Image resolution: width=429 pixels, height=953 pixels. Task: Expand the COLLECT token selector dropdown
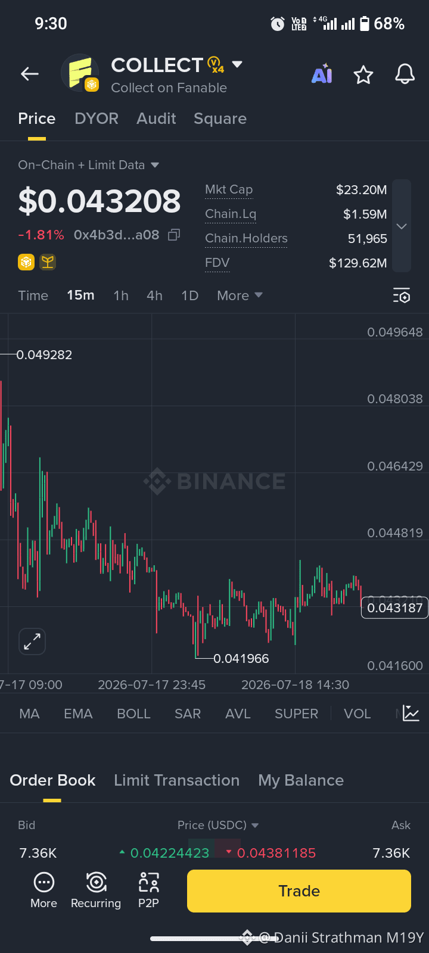pos(237,64)
